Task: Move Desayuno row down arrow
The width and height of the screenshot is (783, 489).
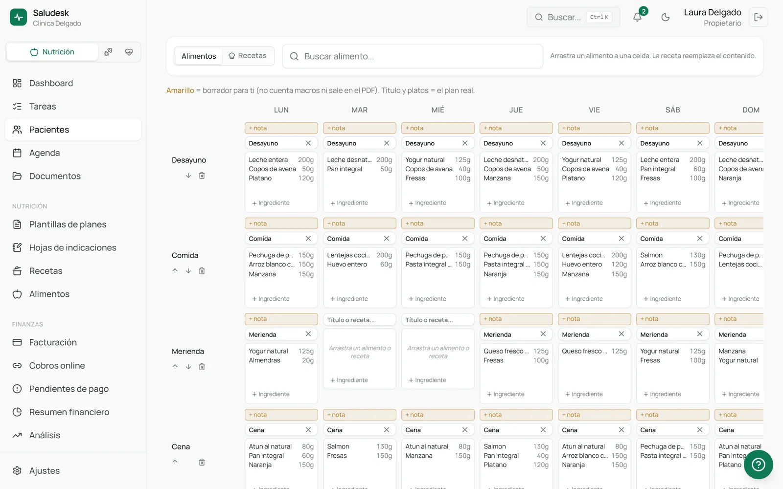Action: click(188, 176)
